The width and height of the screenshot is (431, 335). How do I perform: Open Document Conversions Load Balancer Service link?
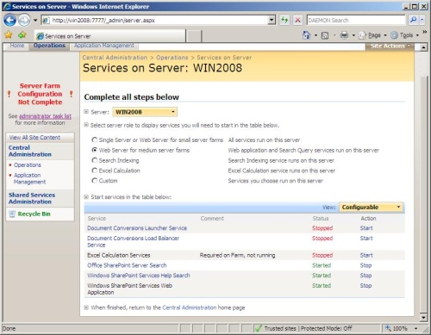point(133,241)
